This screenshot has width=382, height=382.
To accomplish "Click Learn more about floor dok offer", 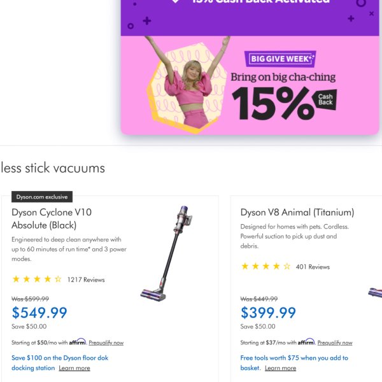I will click(x=74, y=368).
